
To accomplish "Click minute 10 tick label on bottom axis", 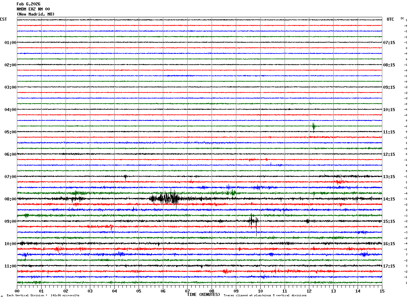I will pos(260,291).
